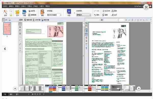This screenshot has height=99, width=153.
Task: Click the Edit Image toolbar button
Action: (32, 15)
